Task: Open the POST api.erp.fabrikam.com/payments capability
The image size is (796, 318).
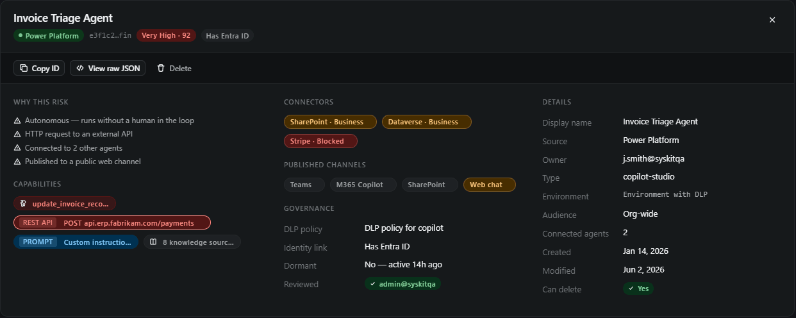Action: pyautogui.click(x=112, y=222)
